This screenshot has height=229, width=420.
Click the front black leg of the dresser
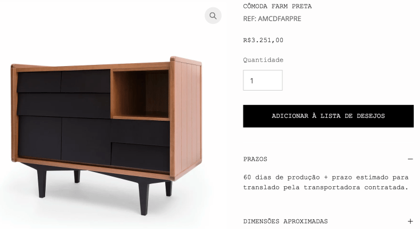click(144, 199)
